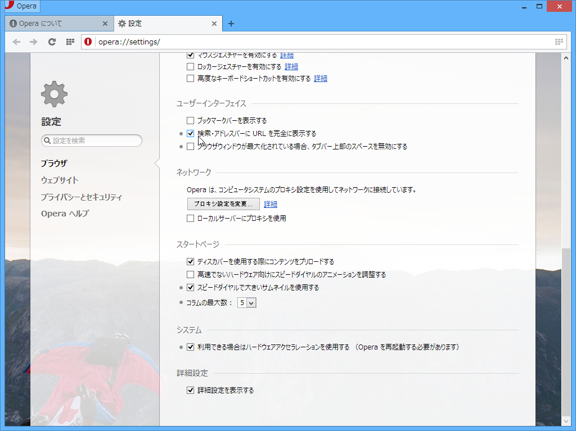Screen dimensions: 576x431
Task: Click the back navigation arrow
Action: 16,42
